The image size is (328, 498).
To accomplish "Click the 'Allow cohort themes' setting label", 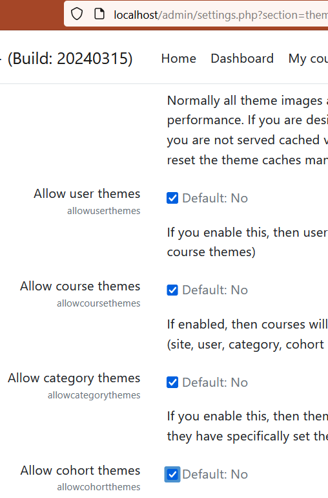I will pos(80,470).
